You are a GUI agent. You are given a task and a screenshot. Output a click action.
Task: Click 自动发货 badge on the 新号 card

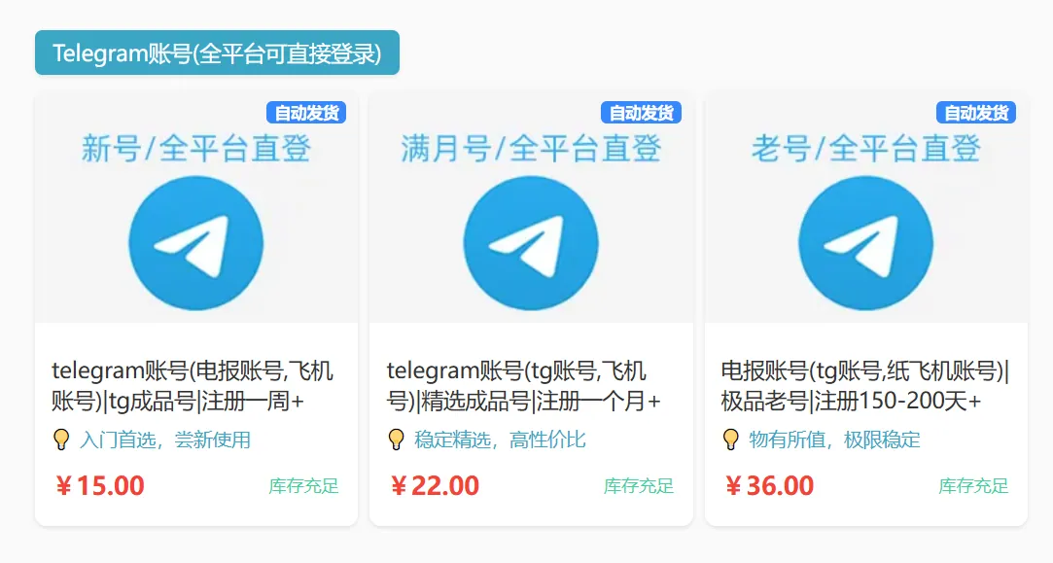click(x=306, y=113)
